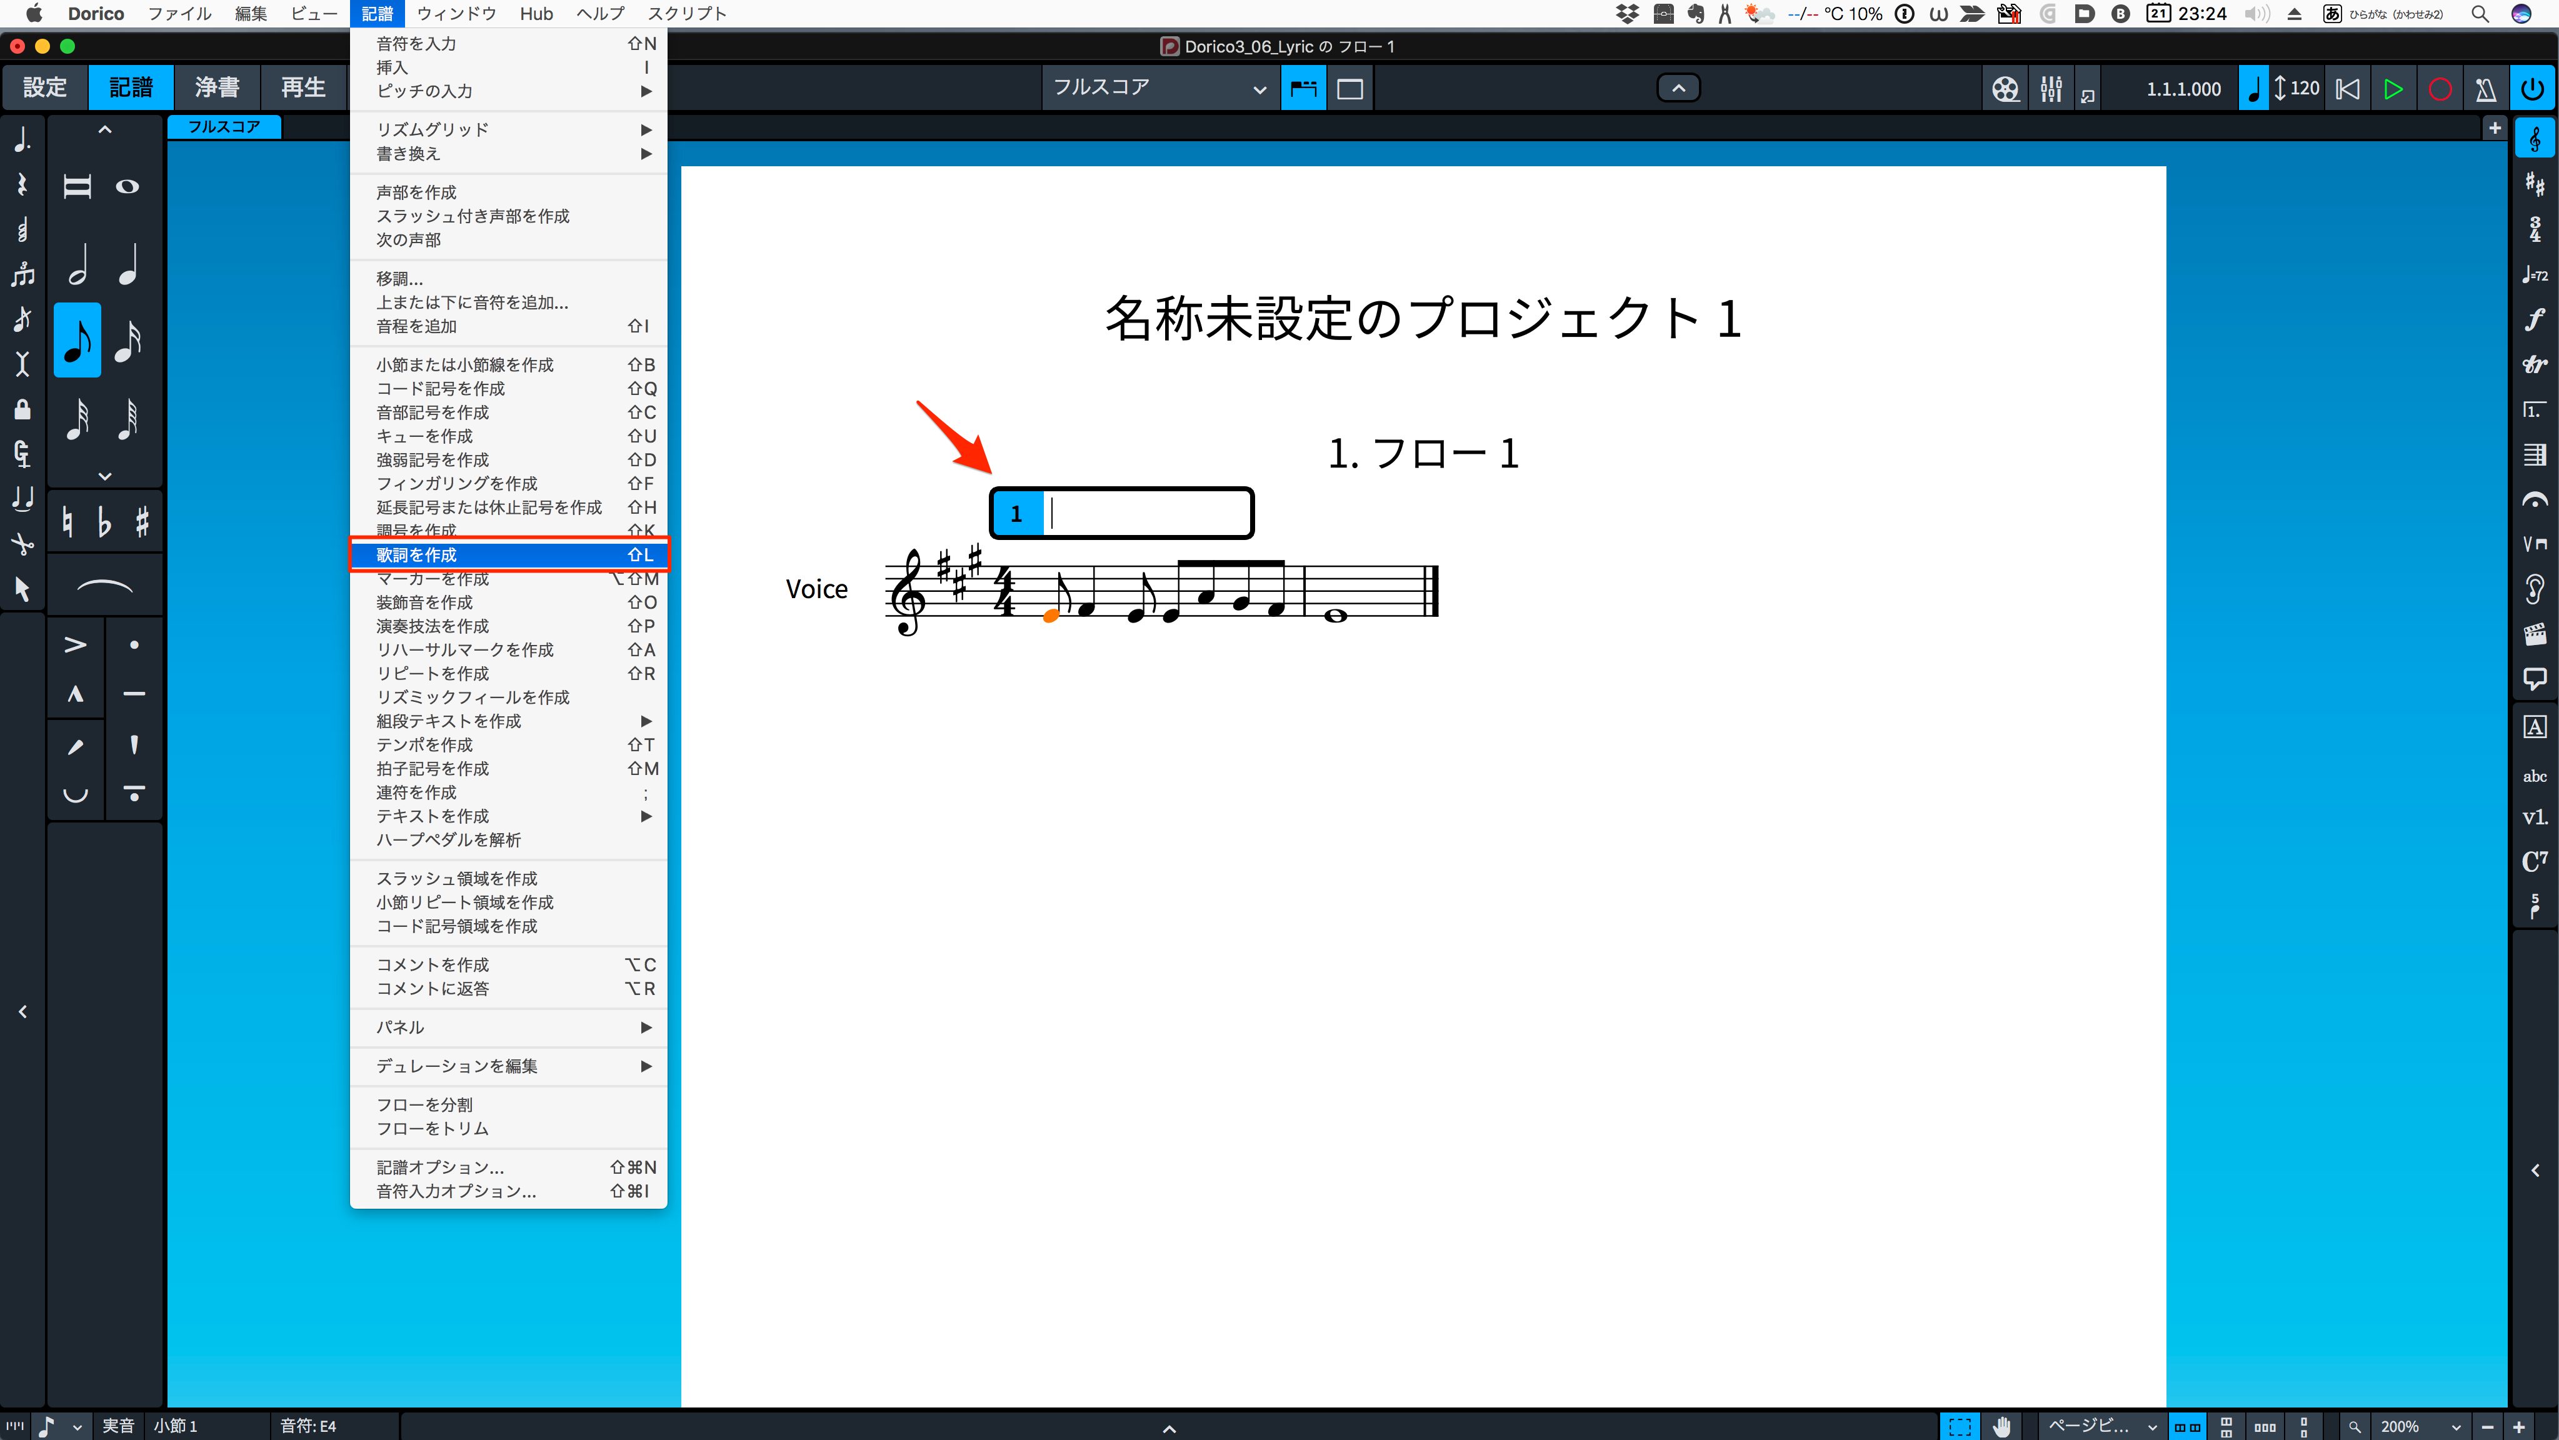Zoom out with minus button
This screenshot has width=2559, height=1440.
pyautogui.click(x=2486, y=1427)
